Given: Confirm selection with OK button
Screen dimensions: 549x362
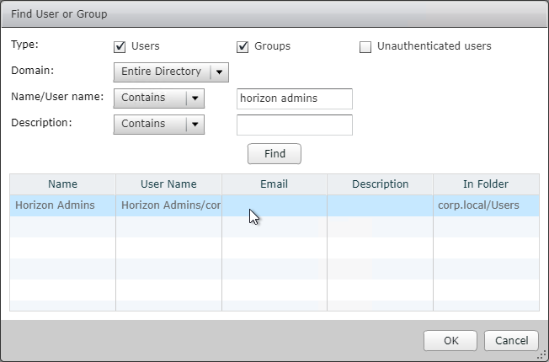Looking at the screenshot, I should click(x=450, y=341).
